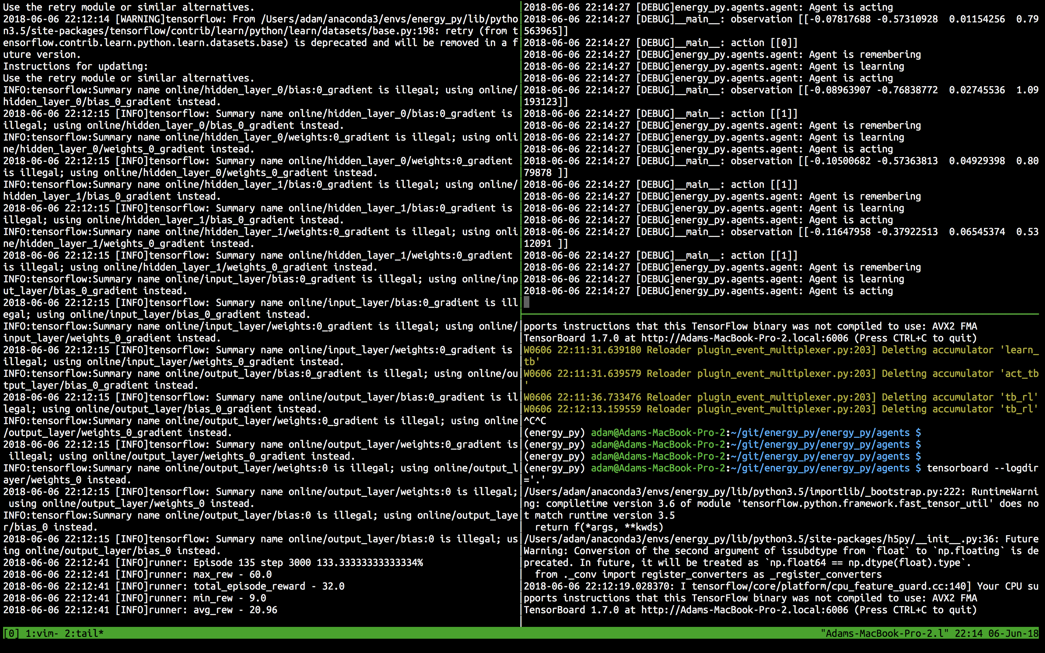Image resolution: width=1045 pixels, height=653 pixels.
Task: Click the 1:vim- window in tmux status bar
Action: (41, 634)
